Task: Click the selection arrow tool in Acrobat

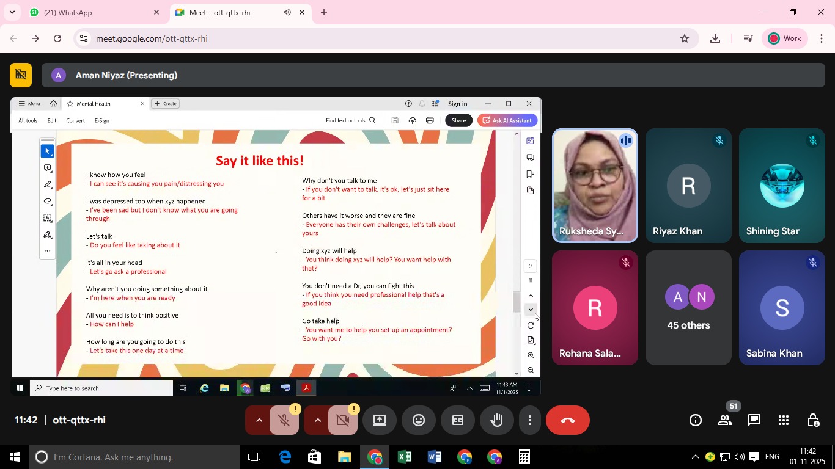Action: pyautogui.click(x=47, y=151)
